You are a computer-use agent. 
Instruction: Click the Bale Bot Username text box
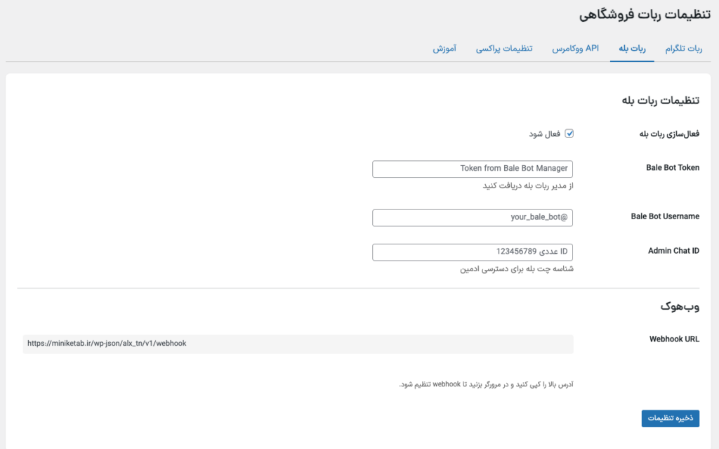coord(473,217)
